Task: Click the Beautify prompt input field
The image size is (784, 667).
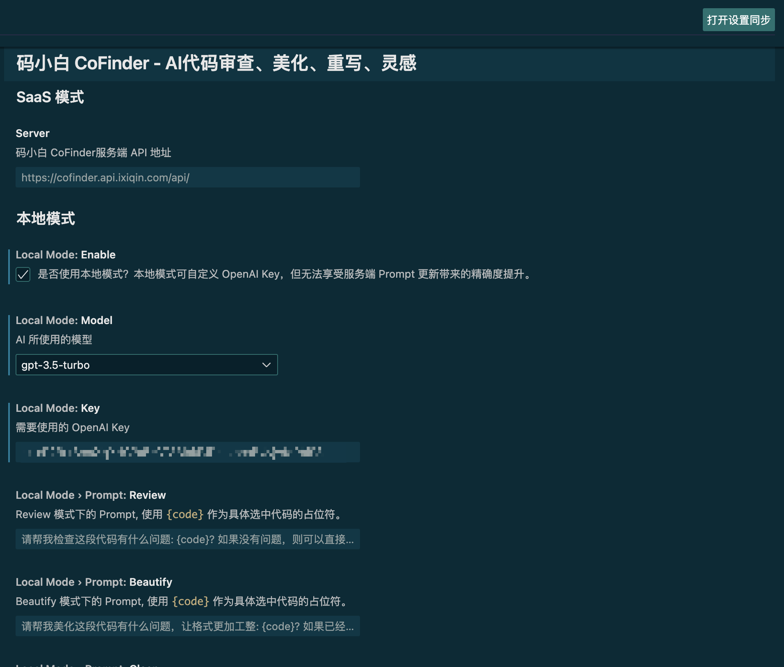Action: click(188, 626)
